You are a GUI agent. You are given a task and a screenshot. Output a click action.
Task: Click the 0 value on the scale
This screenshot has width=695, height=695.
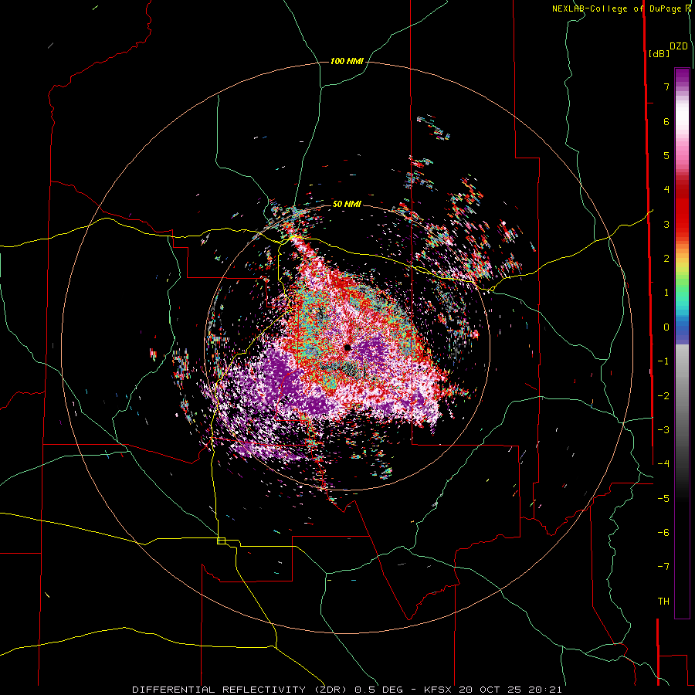[666, 327]
